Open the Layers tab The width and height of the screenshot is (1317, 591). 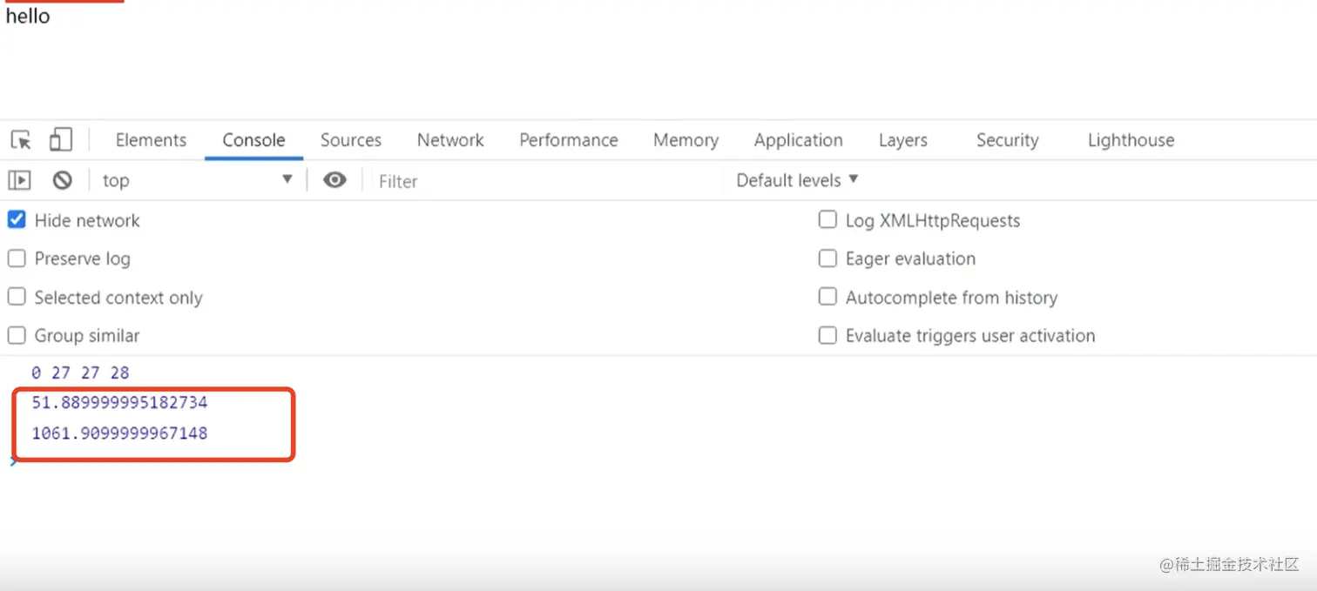point(903,140)
